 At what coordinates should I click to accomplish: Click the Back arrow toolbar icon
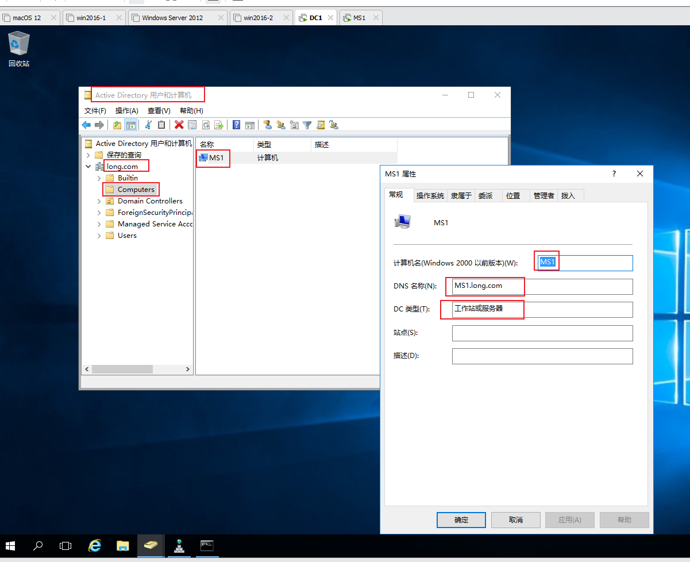pyautogui.click(x=86, y=125)
